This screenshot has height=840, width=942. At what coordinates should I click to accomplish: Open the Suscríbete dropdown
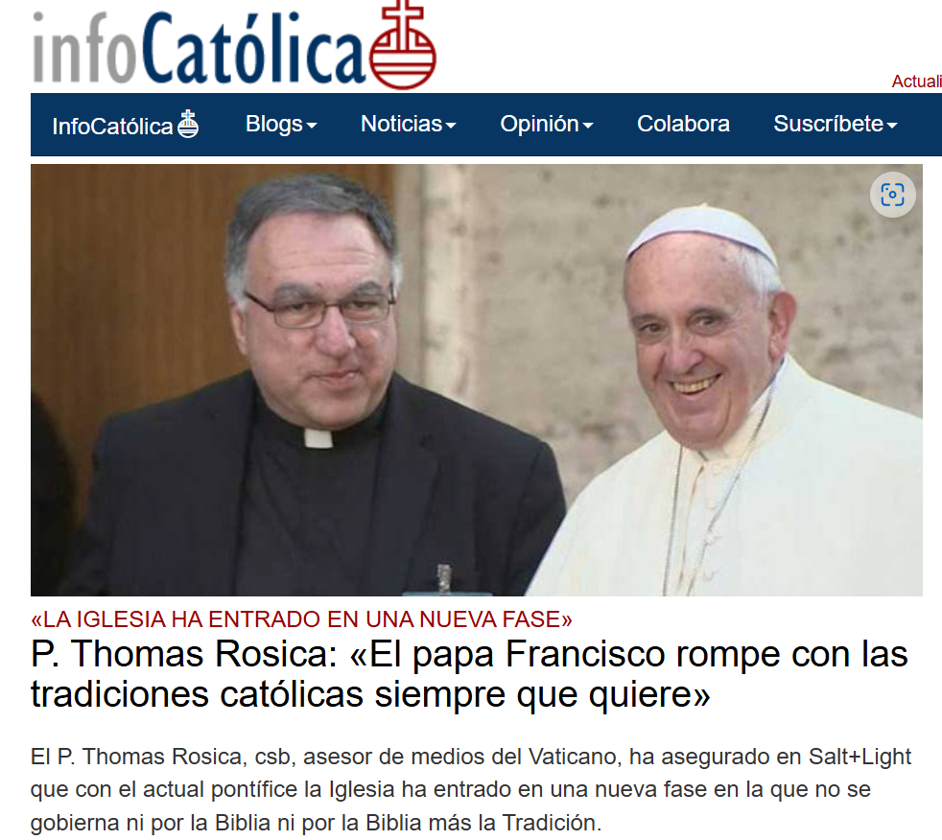(x=836, y=125)
